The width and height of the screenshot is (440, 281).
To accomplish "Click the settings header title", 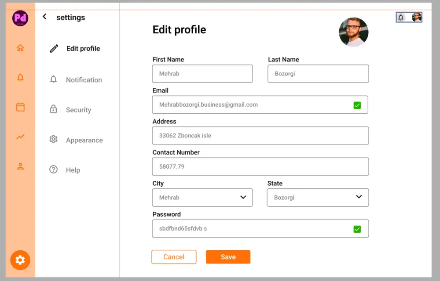I will [x=71, y=18].
